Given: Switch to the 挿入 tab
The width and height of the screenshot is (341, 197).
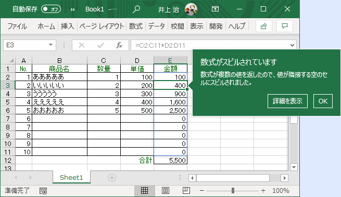Looking at the screenshot, I should pyautogui.click(x=67, y=27).
